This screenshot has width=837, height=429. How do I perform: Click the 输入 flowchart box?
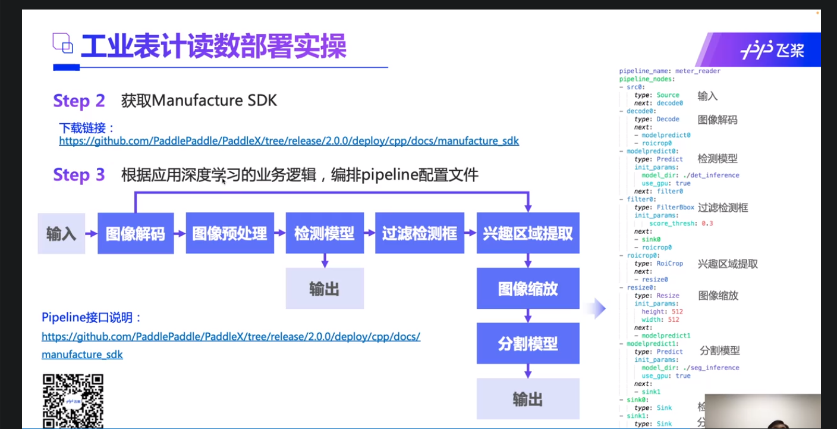pos(61,234)
